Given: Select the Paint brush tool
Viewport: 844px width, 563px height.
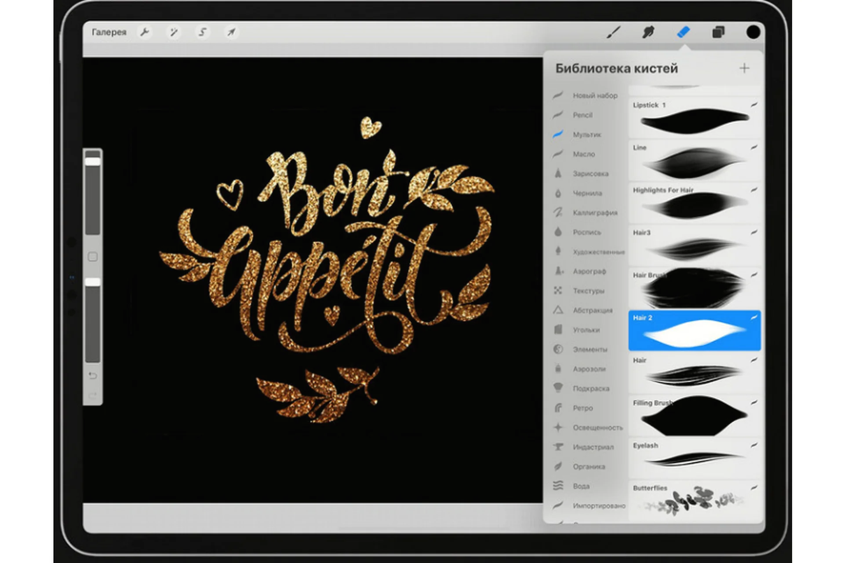Looking at the screenshot, I should [x=613, y=32].
